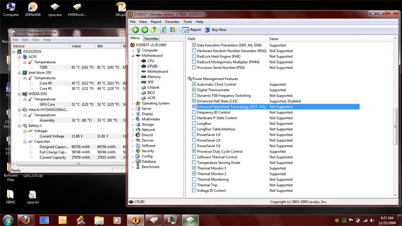The height and width of the screenshot is (226, 402).
Task: Toggle Enhanced SpeedStep Technology checkbox
Action: pyautogui.click(x=194, y=107)
